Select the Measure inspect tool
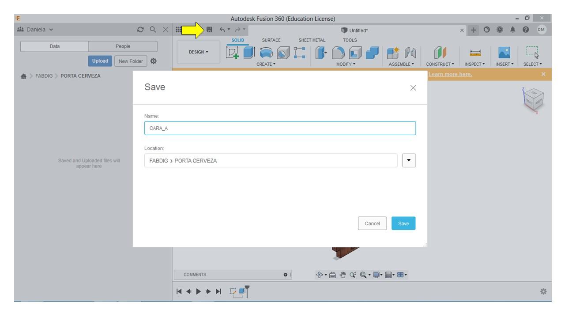The width and height of the screenshot is (565, 318). click(x=475, y=53)
